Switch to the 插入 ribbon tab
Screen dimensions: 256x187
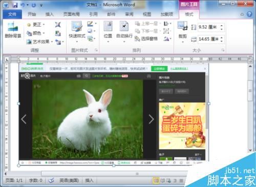pos(49,14)
